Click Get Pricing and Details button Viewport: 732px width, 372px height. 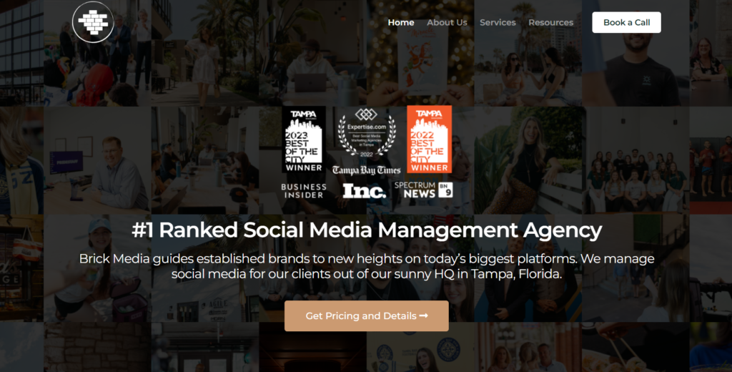[x=367, y=316]
